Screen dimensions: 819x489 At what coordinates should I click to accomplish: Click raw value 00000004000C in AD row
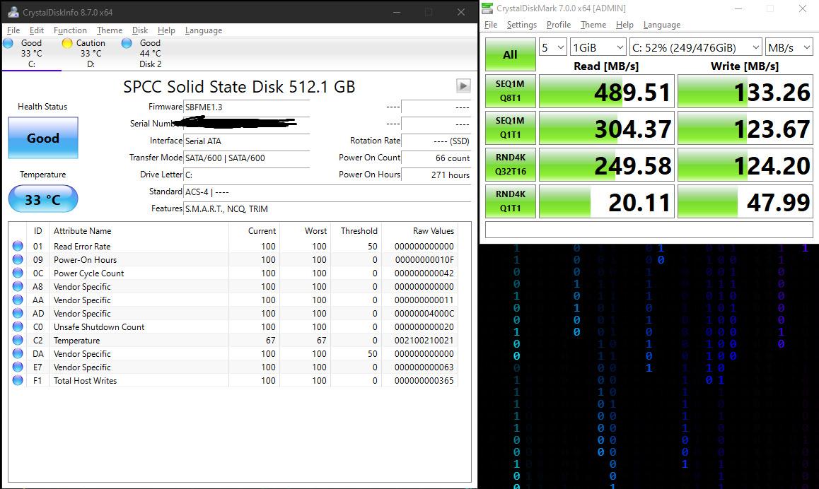tap(424, 314)
